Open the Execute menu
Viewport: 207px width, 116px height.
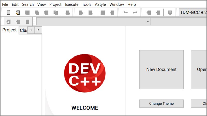coord(72,4)
